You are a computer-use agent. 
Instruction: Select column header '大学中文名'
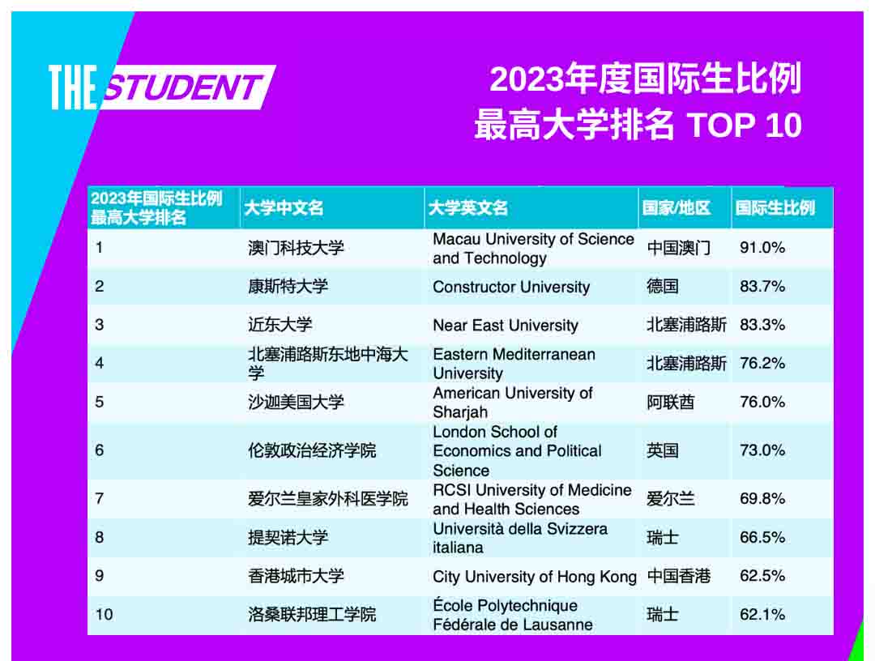(x=284, y=208)
